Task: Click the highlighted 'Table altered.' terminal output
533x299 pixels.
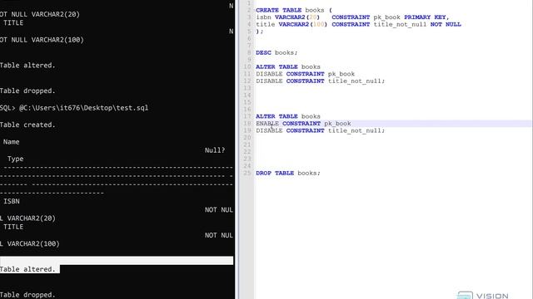Action: tap(27, 269)
